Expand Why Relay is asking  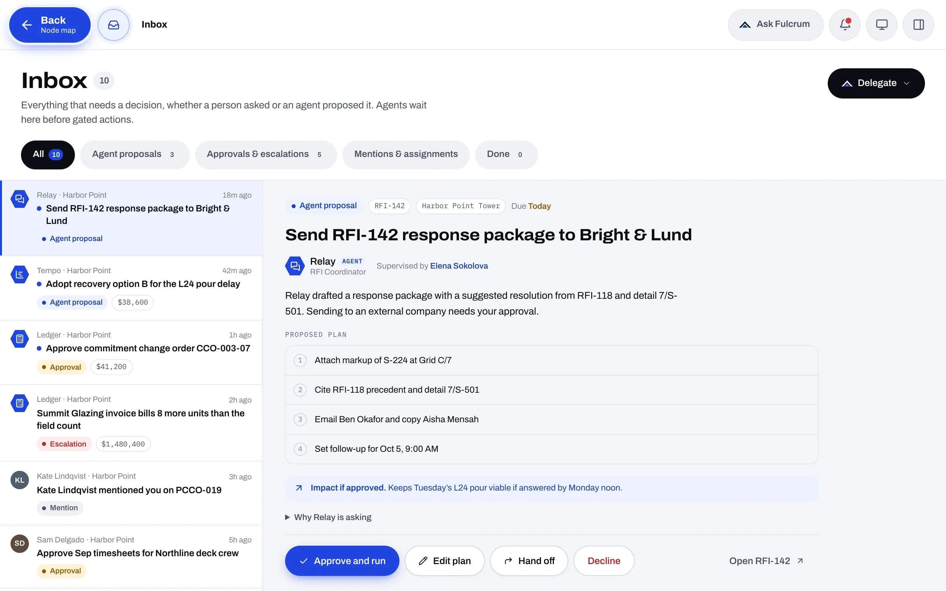328,517
